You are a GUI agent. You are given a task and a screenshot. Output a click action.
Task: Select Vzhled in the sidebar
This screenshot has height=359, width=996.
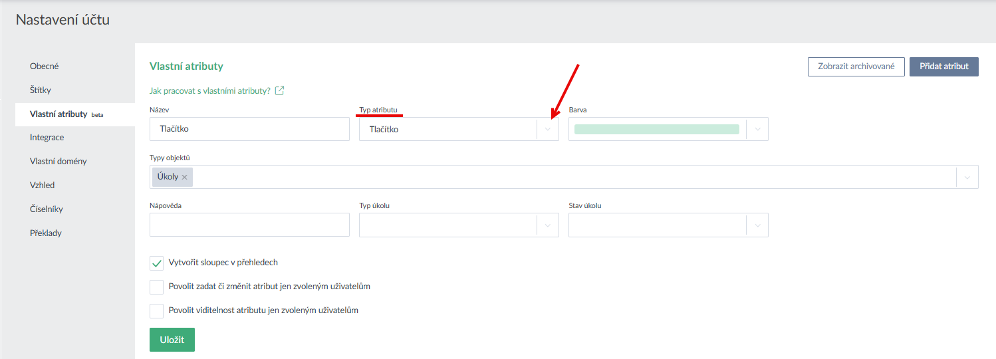coord(42,185)
